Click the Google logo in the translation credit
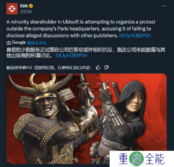 click(x=19, y=42)
